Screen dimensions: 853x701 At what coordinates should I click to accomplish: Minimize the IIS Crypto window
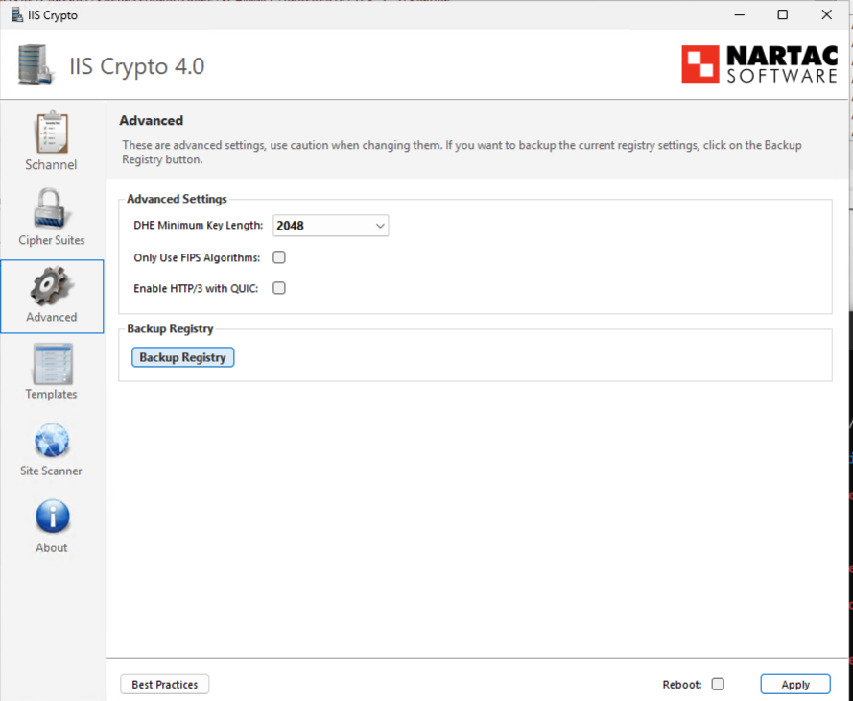(x=739, y=15)
